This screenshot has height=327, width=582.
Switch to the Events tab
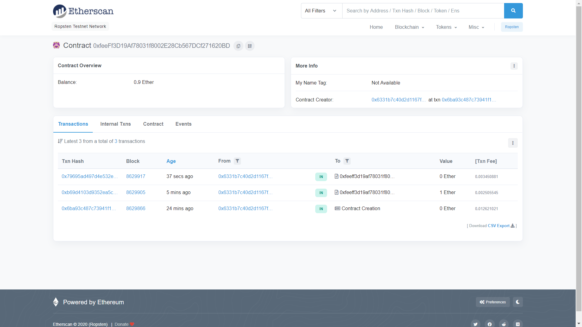click(183, 124)
